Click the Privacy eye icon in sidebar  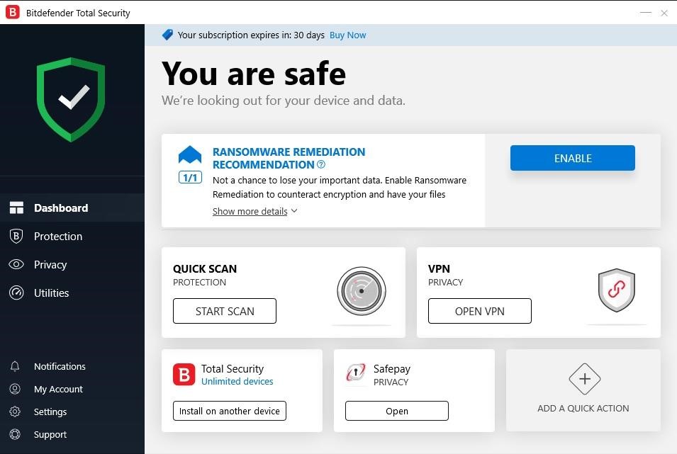(16, 264)
